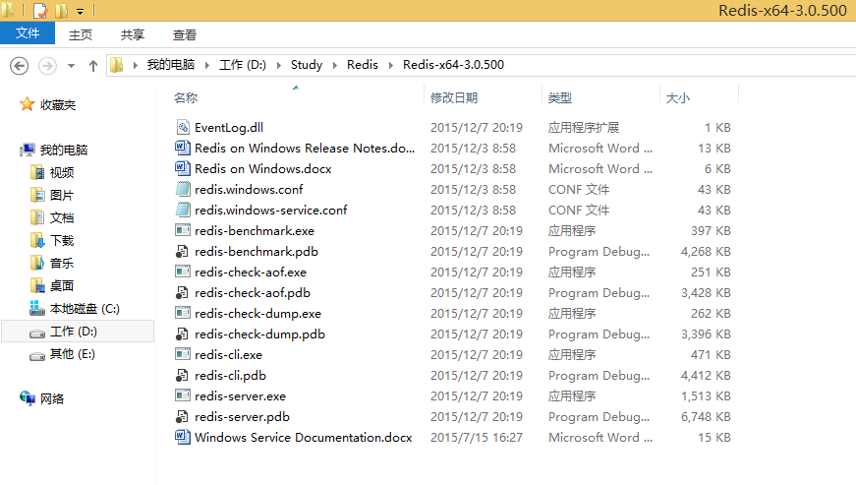Select the EventLog.dll file name

click(x=229, y=127)
